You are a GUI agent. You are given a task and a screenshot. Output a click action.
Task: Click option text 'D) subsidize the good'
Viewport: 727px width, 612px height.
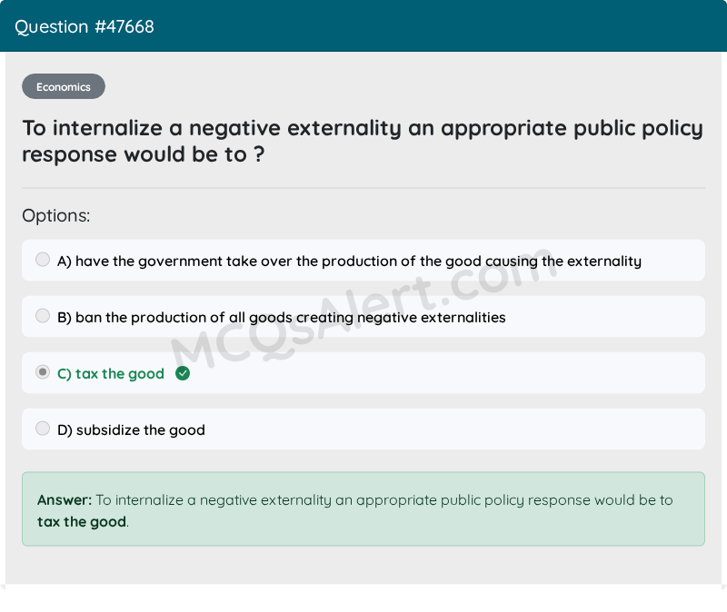click(x=131, y=430)
